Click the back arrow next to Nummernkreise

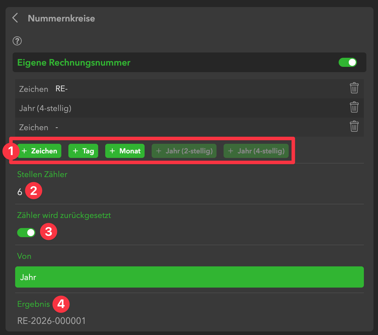pos(15,18)
